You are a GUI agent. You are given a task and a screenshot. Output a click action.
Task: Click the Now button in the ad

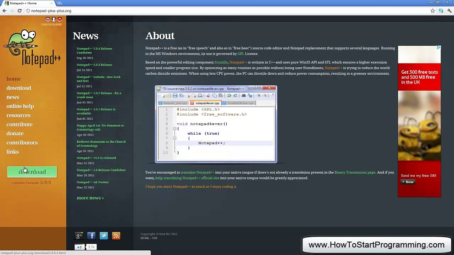point(408,182)
